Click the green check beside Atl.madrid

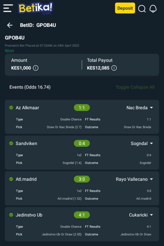pos(11,179)
